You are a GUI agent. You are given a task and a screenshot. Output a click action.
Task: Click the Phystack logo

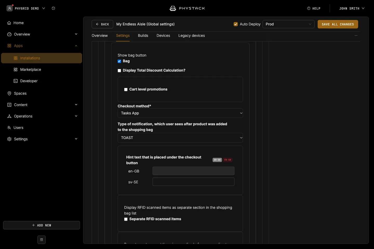[187, 8]
